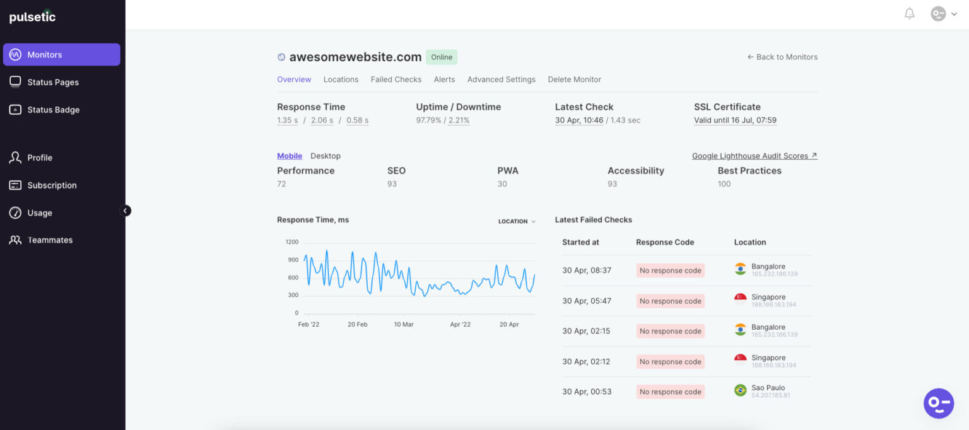Screen dimensions: 969x430
Task: Click the Online status badge
Action: coord(441,57)
